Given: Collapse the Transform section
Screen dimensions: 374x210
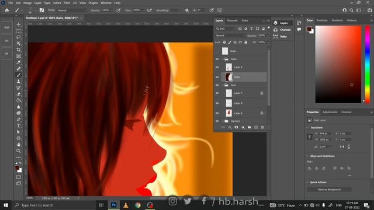Looking at the screenshot, I should 307,128.
